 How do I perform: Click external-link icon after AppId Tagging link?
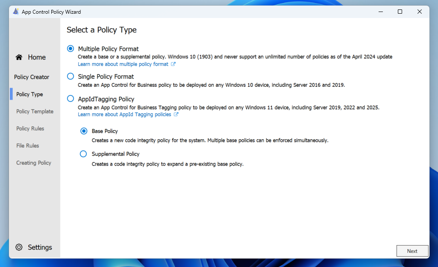[176, 115]
